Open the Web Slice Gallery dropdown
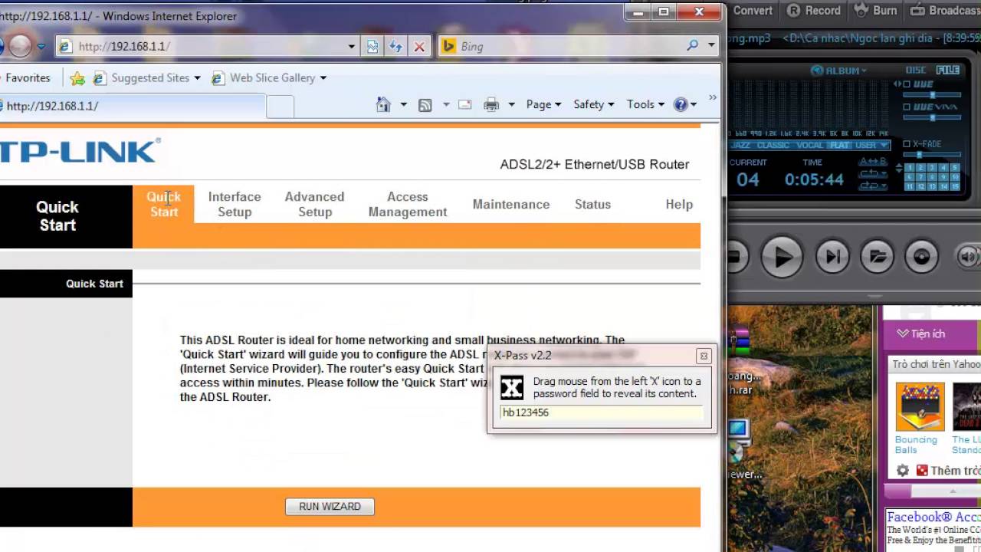Viewport: 981px width, 552px height. 323,78
